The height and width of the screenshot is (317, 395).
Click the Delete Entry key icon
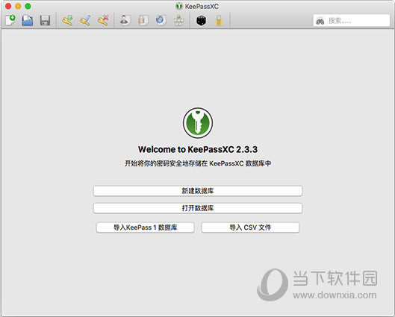pyautogui.click(x=103, y=20)
